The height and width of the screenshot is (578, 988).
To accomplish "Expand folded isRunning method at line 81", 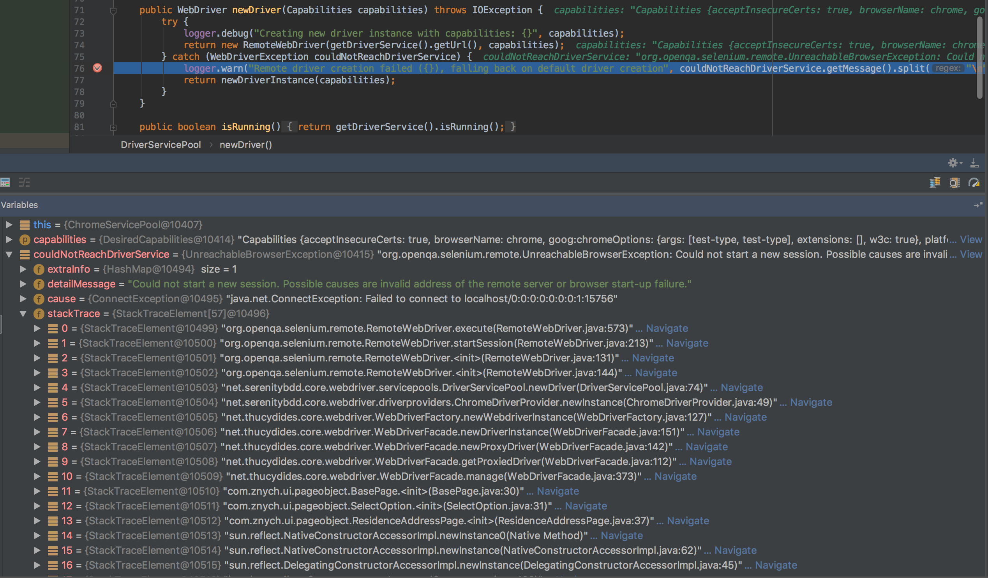I will (x=113, y=127).
